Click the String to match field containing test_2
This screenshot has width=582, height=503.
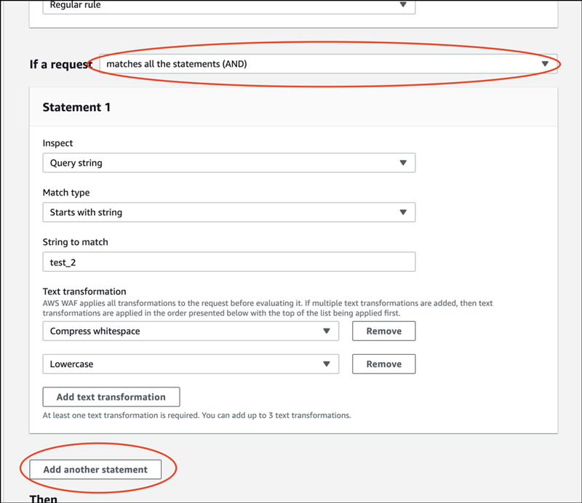click(229, 262)
